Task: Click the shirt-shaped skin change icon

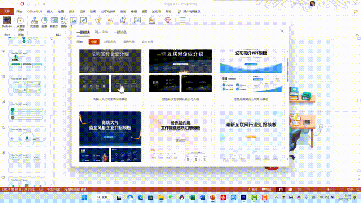Action: [98, 20]
